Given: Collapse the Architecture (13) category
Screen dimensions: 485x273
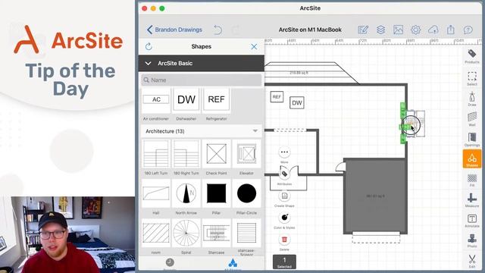Looking at the screenshot, I should [202, 131].
